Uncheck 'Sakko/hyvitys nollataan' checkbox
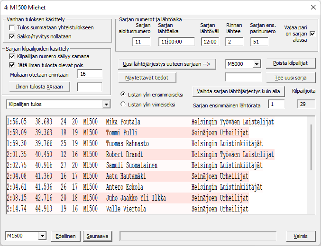The image size is (321, 246). click(12, 36)
